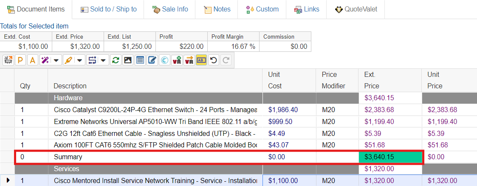
Task: Undo the last action
Action: pyautogui.click(x=214, y=60)
